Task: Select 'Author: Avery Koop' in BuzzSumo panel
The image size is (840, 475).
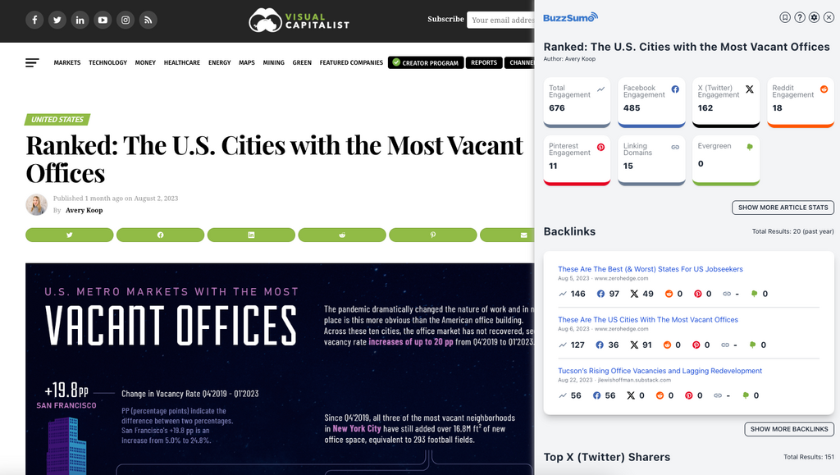Action: [x=569, y=59]
